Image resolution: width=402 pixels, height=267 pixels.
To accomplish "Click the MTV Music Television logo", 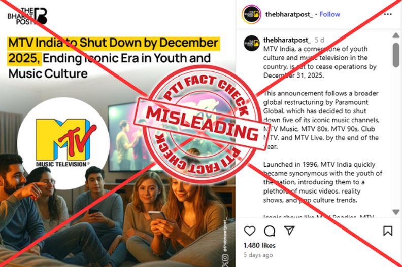I will pos(63,142).
